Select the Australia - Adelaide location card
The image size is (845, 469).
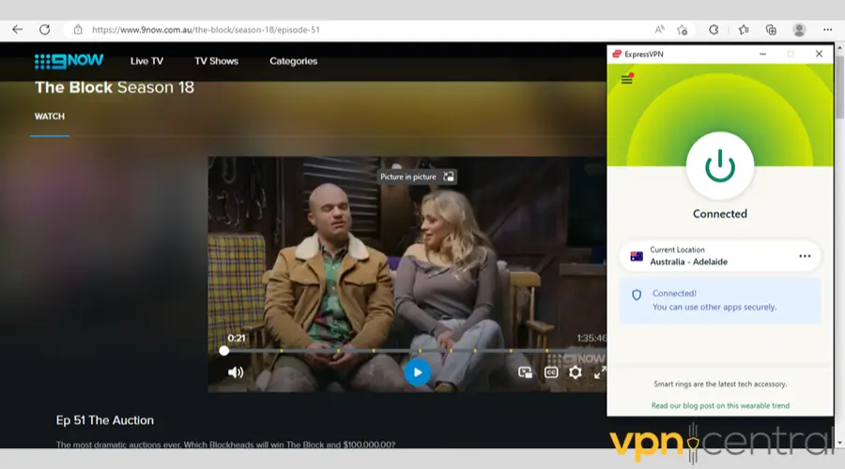(720, 256)
